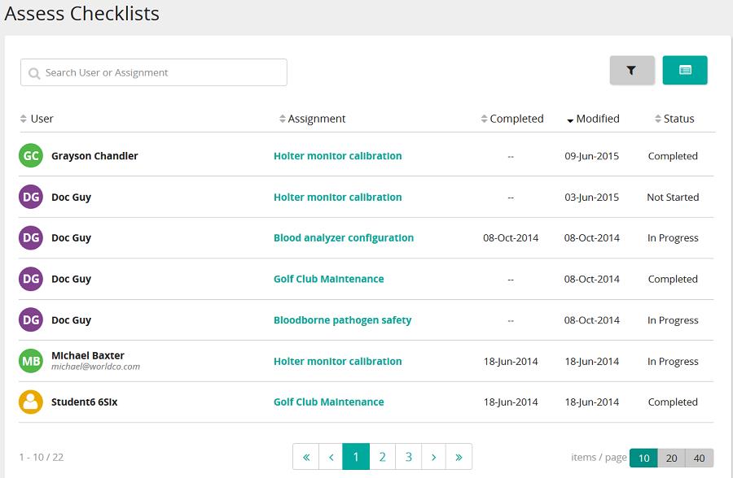
Task: Go to the last page arrow
Action: [x=459, y=457]
